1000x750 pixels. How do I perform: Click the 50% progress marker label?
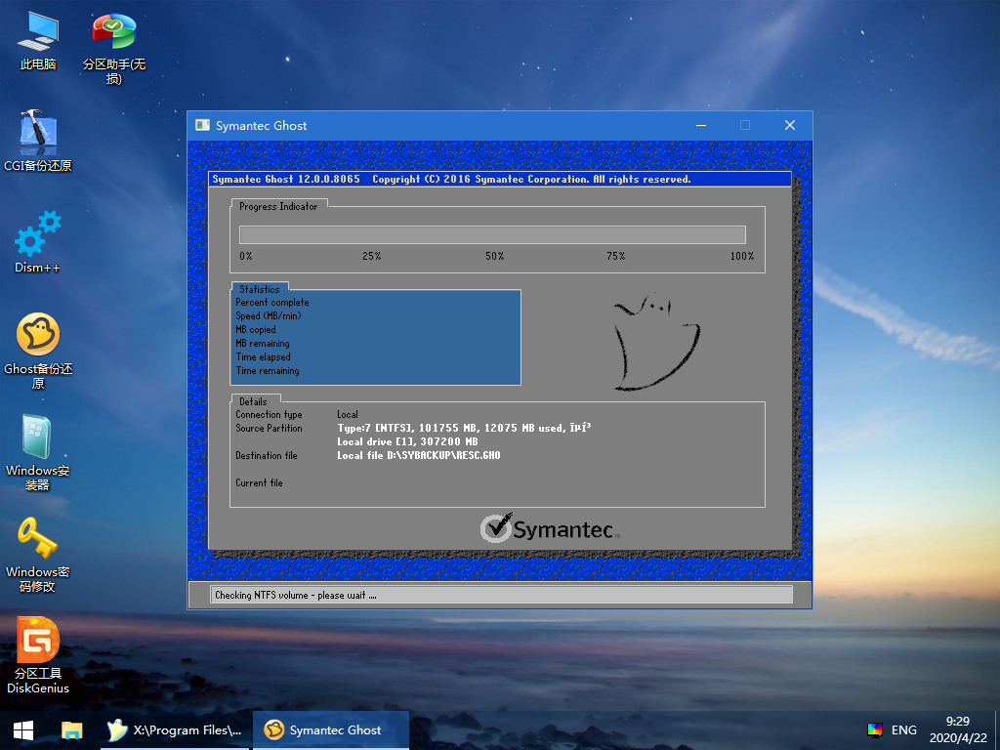point(494,256)
